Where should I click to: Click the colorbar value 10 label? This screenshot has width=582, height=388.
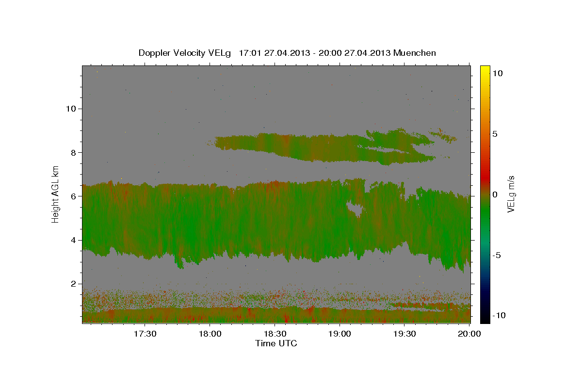[497, 73]
